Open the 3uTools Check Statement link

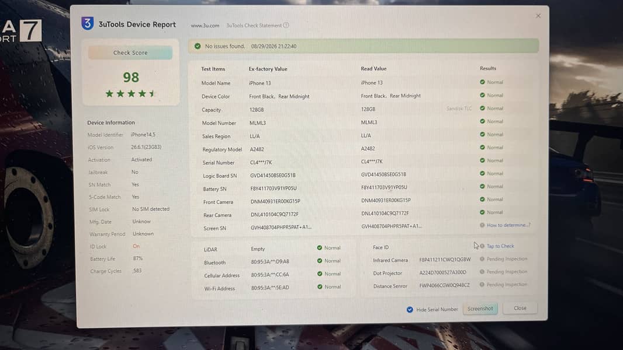pos(254,25)
